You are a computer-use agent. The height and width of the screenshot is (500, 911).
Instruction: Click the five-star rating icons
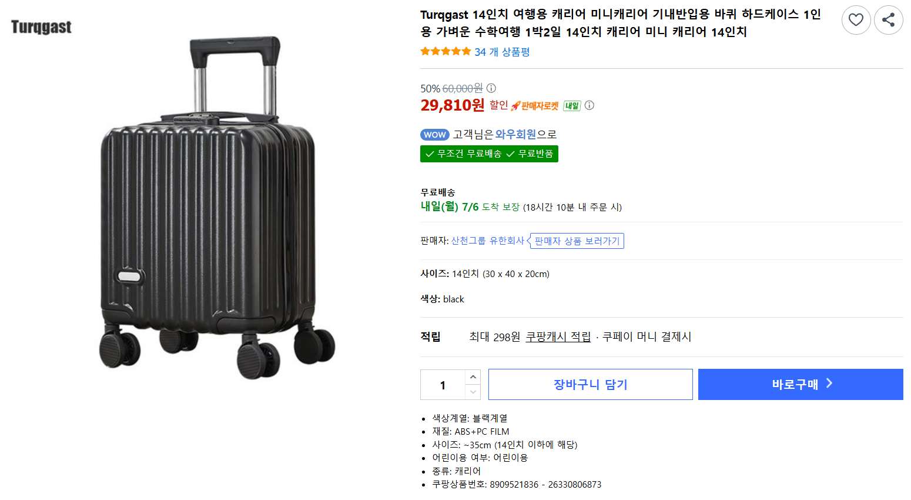pos(446,52)
